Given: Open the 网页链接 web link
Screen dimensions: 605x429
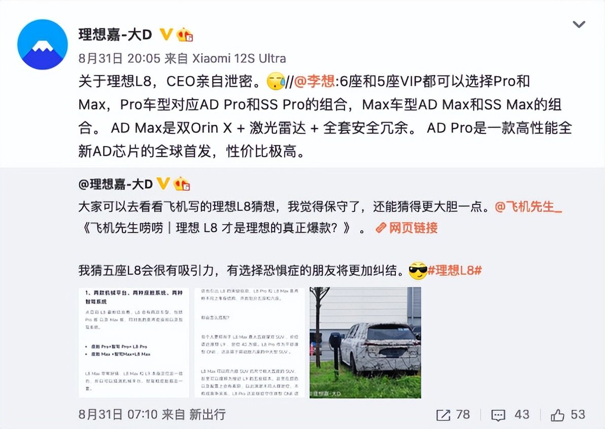Looking at the screenshot, I should (407, 228).
